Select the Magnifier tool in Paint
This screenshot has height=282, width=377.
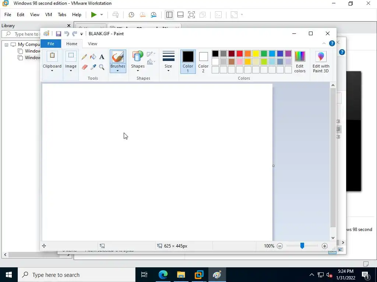tap(102, 67)
